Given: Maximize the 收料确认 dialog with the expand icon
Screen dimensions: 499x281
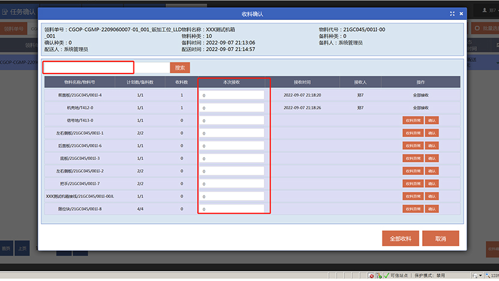Looking at the screenshot, I should [x=452, y=14].
